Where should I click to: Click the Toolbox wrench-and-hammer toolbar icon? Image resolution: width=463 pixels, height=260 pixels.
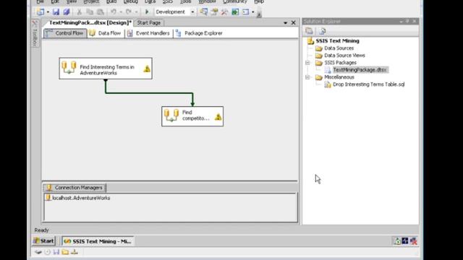224,12
